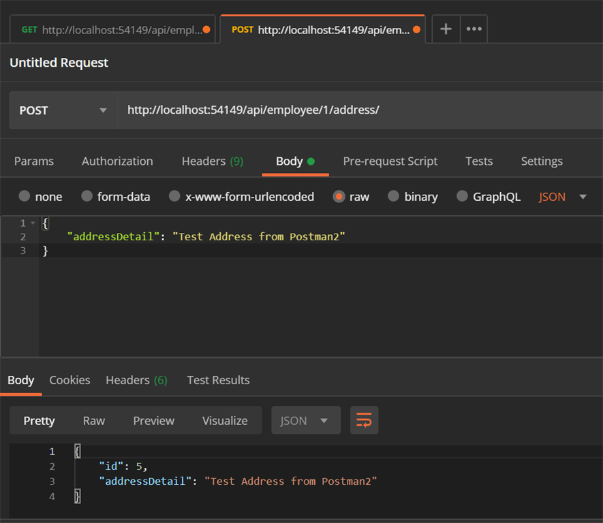603x523 pixels.
Task: Choose the x-www-form-urlencoded option
Action: tap(174, 196)
